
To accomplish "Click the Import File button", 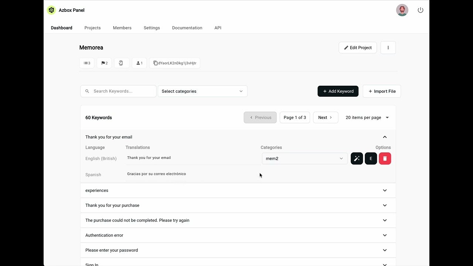I will click(x=382, y=91).
